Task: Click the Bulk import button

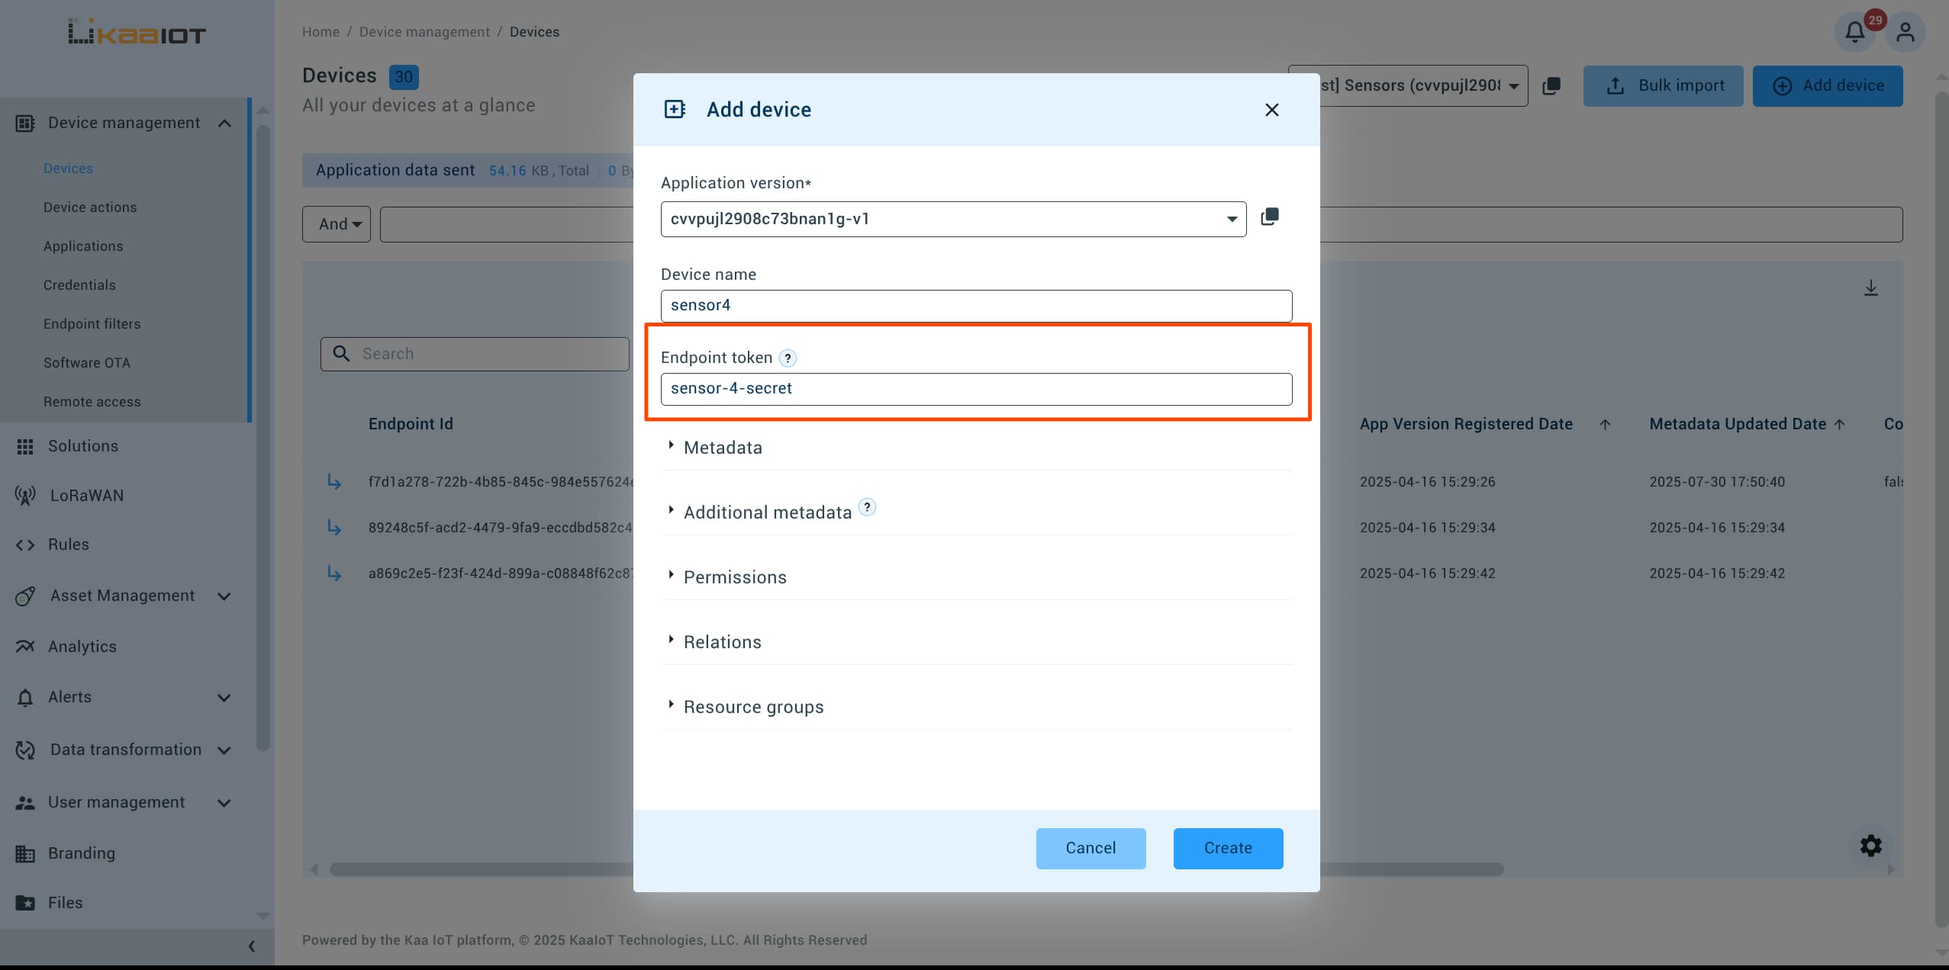Action: coord(1663,86)
